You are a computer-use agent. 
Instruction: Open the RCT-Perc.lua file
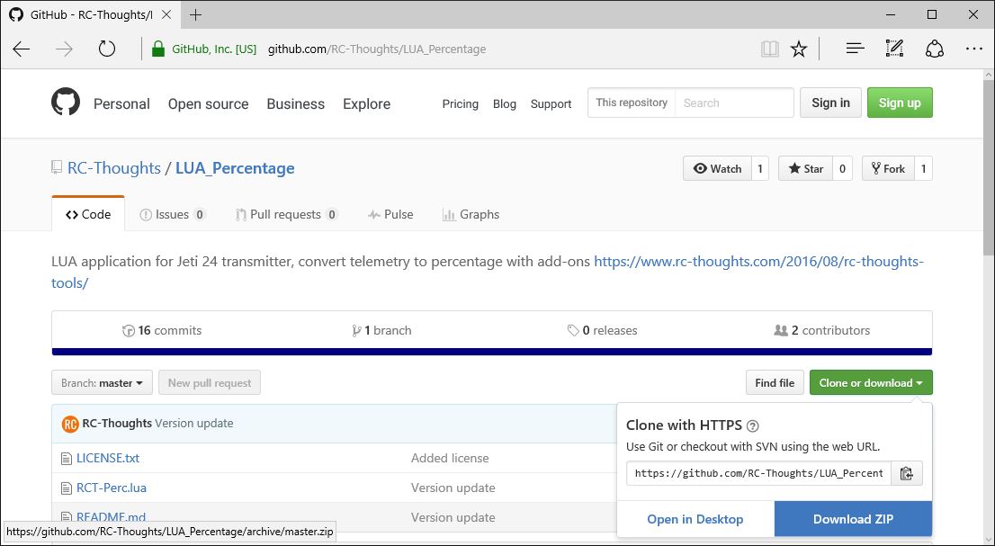(112, 488)
